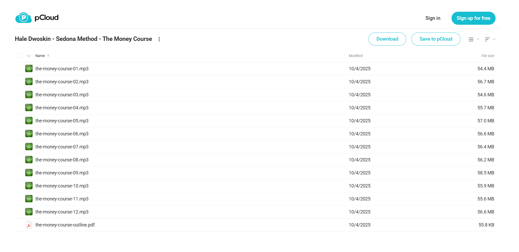Click the-money-course-04.mp3 file icon

pos(29,108)
